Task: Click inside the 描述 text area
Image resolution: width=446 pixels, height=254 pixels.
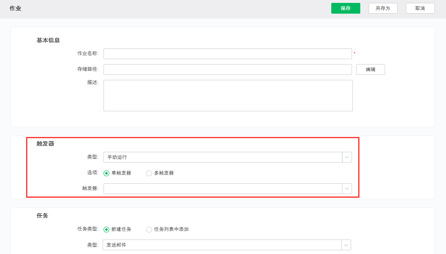Action: [228, 96]
